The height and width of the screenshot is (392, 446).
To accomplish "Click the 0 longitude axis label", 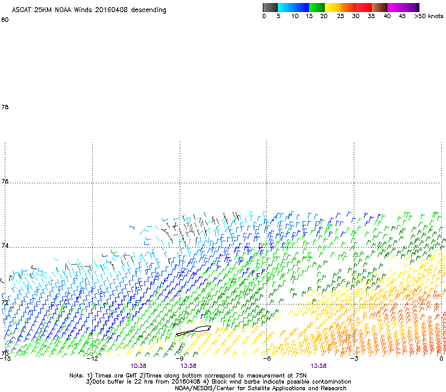I will coord(441,358).
